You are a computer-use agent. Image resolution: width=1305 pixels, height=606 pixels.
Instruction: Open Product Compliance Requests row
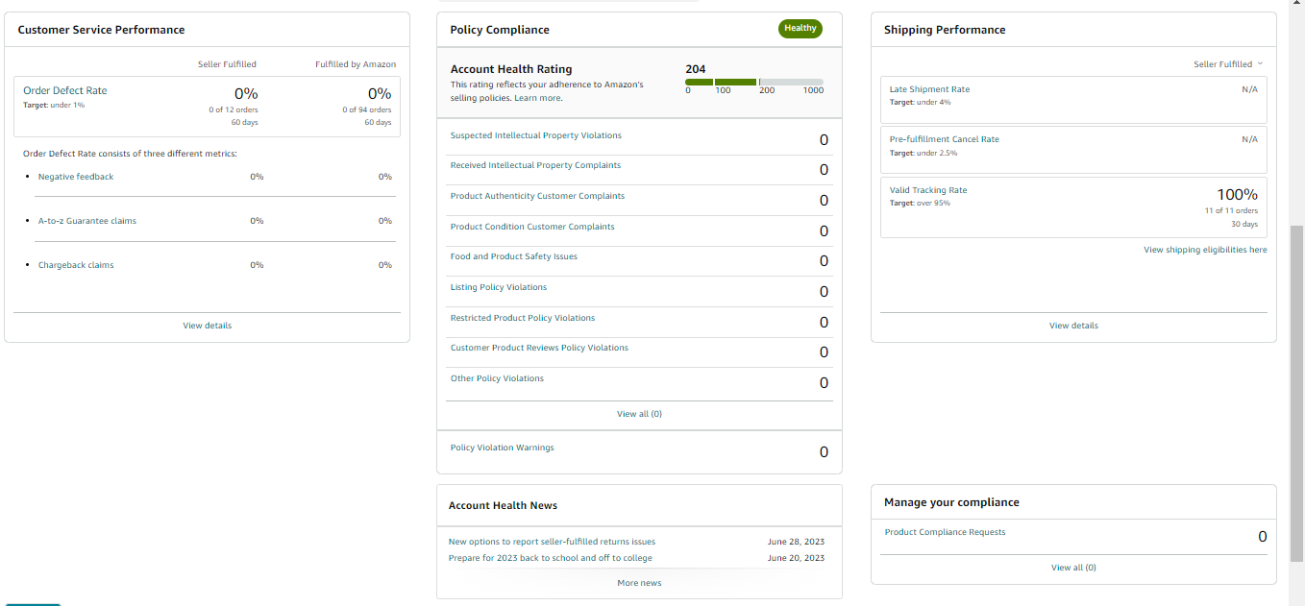(x=1073, y=536)
